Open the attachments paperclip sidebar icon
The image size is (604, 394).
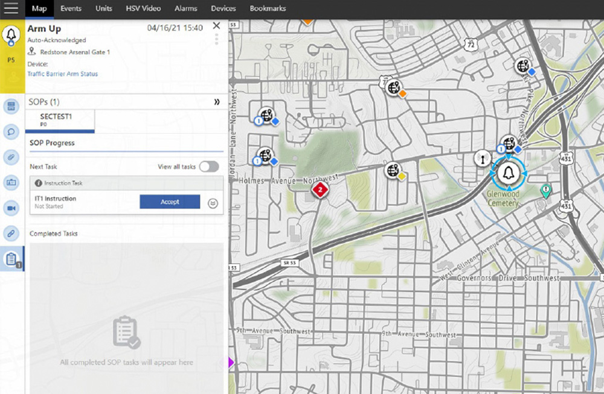click(x=11, y=157)
